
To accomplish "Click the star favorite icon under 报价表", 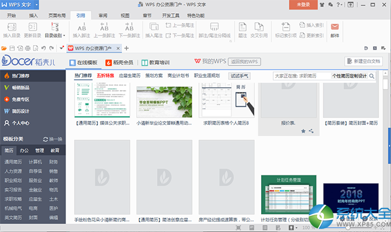I will click(x=303, y=131).
